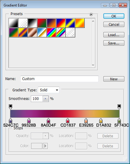130x164 pixels.
Task: Select the spectrum rainbow preset
Action: coord(51,32)
